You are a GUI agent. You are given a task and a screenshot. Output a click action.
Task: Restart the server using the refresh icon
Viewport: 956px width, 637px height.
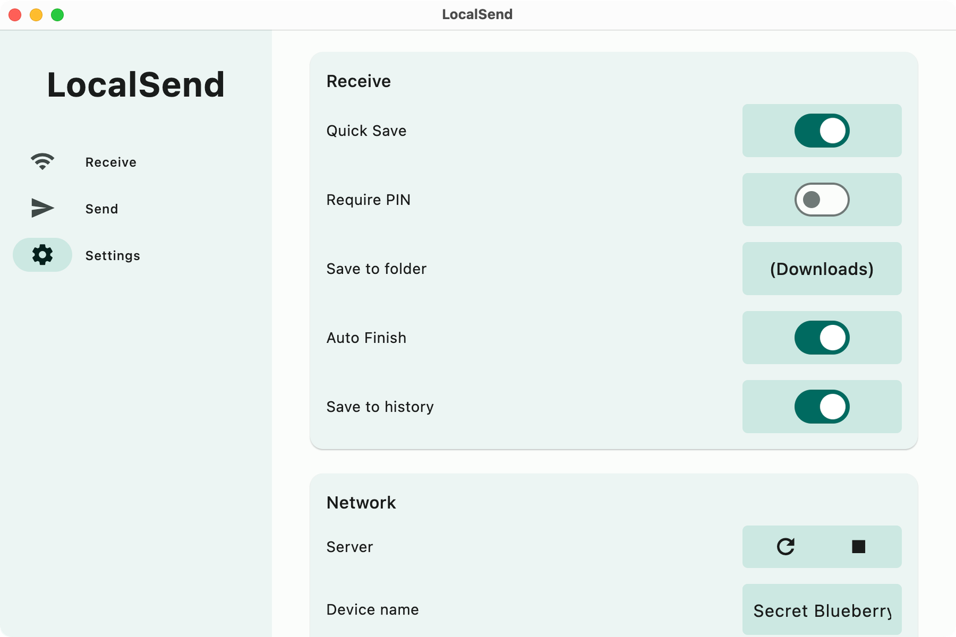click(785, 547)
